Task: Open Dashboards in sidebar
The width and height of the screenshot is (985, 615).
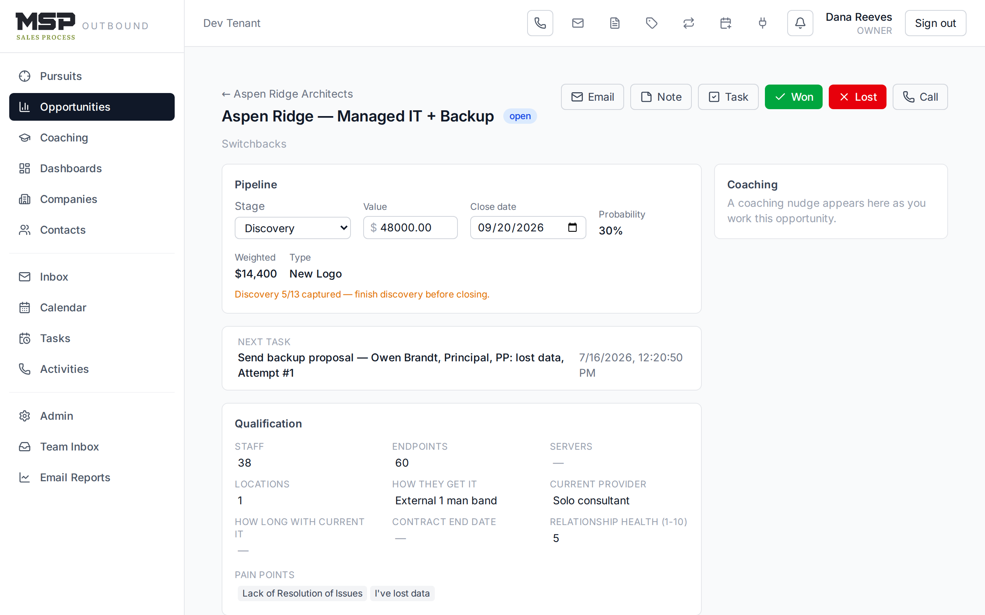Action: (92, 168)
